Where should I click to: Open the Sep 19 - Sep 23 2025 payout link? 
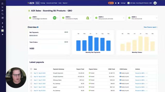[40, 73]
